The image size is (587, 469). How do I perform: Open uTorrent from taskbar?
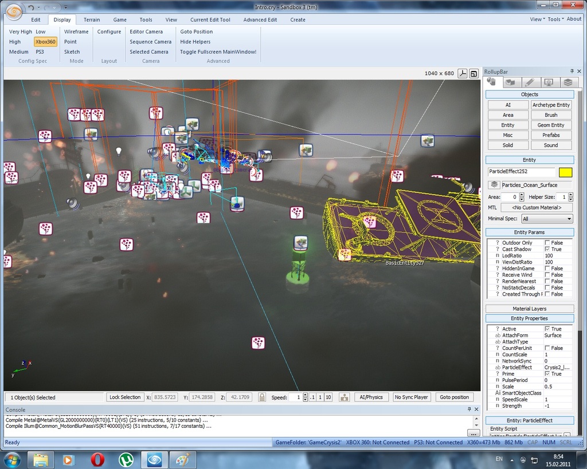pos(126,460)
